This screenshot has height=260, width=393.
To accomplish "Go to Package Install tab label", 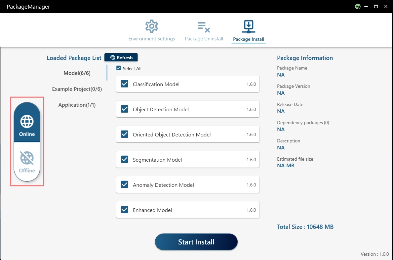I will pyautogui.click(x=249, y=39).
